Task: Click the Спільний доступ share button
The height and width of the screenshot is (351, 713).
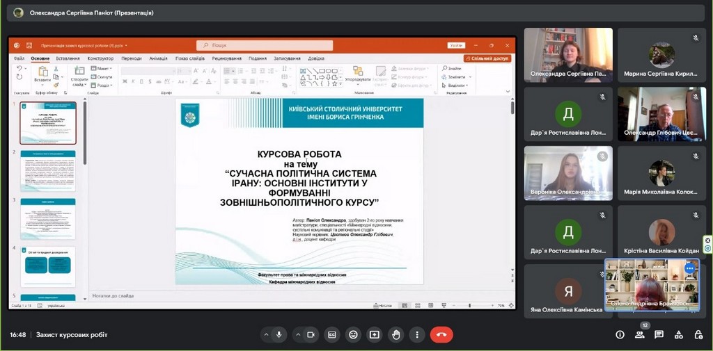Action: pos(487,58)
